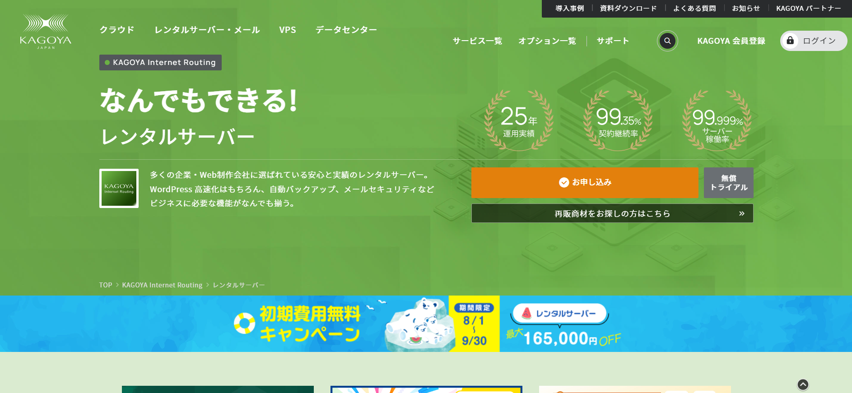Expand the サポート menu

pos(613,41)
